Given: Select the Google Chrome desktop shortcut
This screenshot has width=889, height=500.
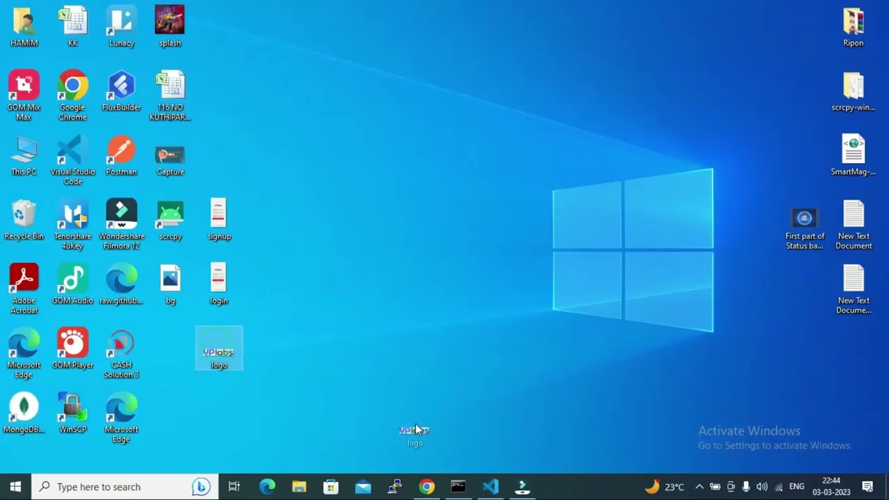Looking at the screenshot, I should coord(73,96).
